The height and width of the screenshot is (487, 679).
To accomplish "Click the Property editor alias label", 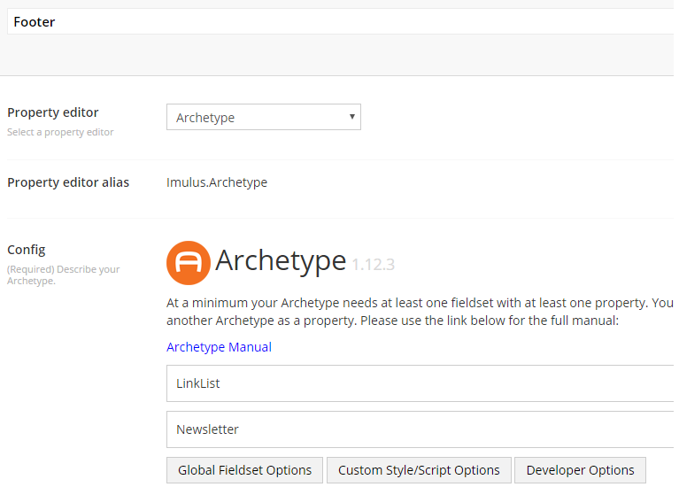I will [68, 182].
